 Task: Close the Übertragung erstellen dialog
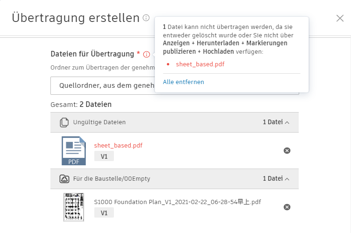[340, 18]
